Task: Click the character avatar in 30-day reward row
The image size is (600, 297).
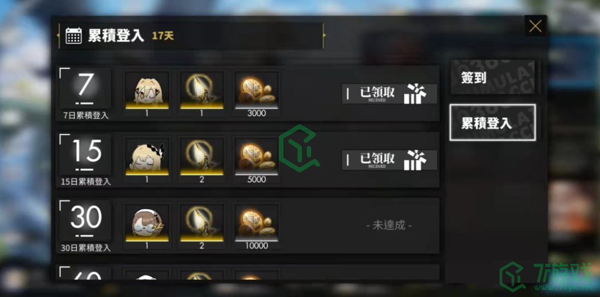Action: (147, 222)
